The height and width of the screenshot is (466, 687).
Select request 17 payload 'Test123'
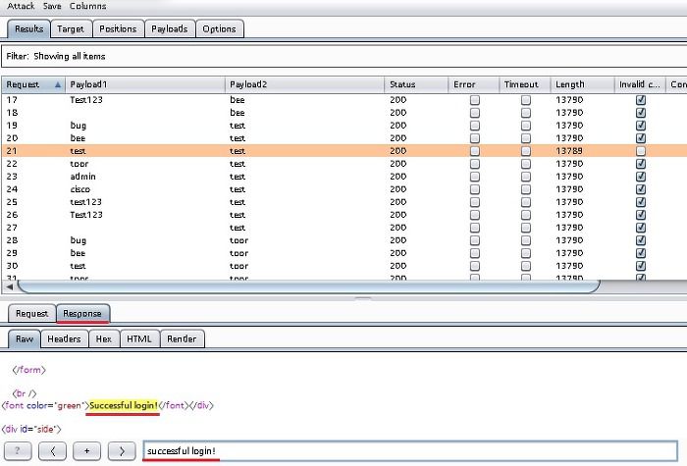pos(86,100)
